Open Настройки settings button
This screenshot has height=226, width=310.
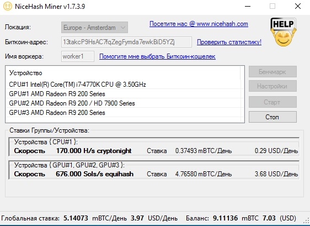click(272, 86)
